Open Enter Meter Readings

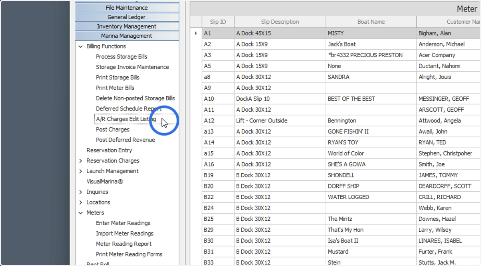[x=123, y=223]
